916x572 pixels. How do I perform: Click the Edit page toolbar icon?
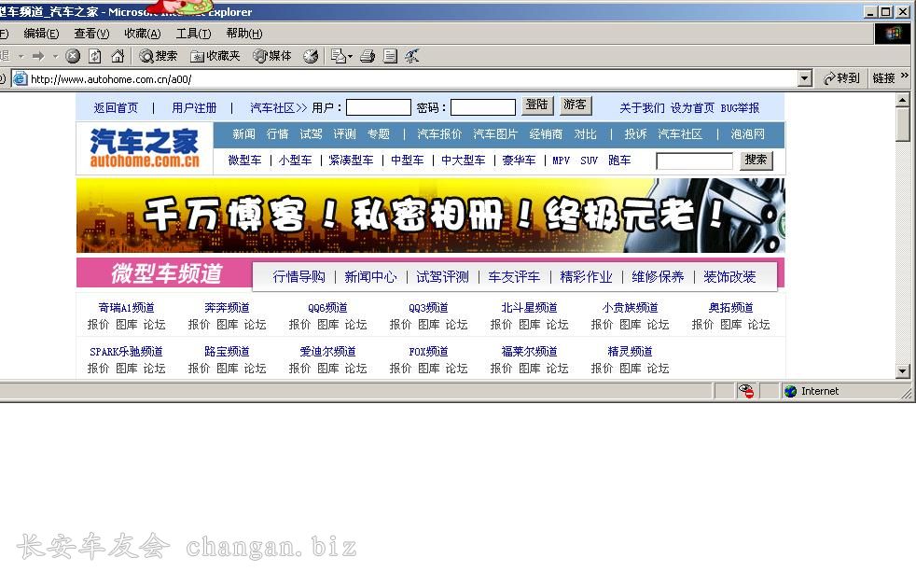pyautogui.click(x=390, y=56)
